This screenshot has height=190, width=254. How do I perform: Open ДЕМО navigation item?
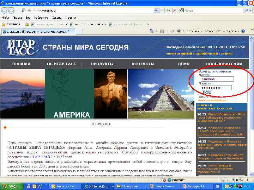click(x=183, y=64)
